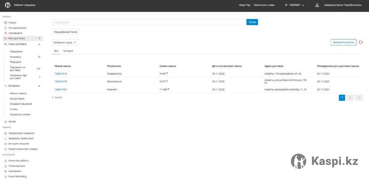This screenshot has height=181, width=369.
Task: Click the Архив sidebar icon
Action: pyautogui.click(x=6, y=122)
